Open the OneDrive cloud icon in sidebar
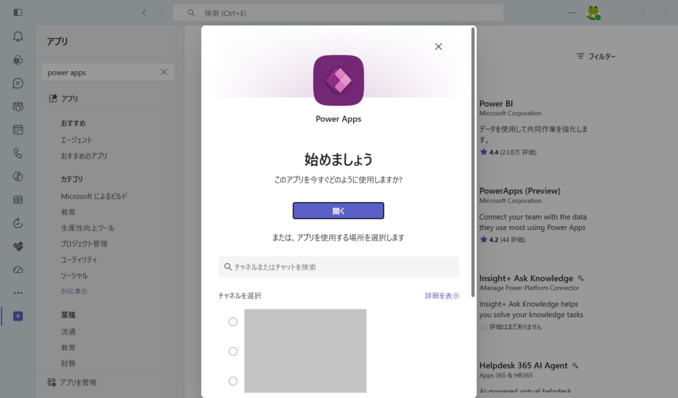Screen dimensions: 678x398 [18, 270]
